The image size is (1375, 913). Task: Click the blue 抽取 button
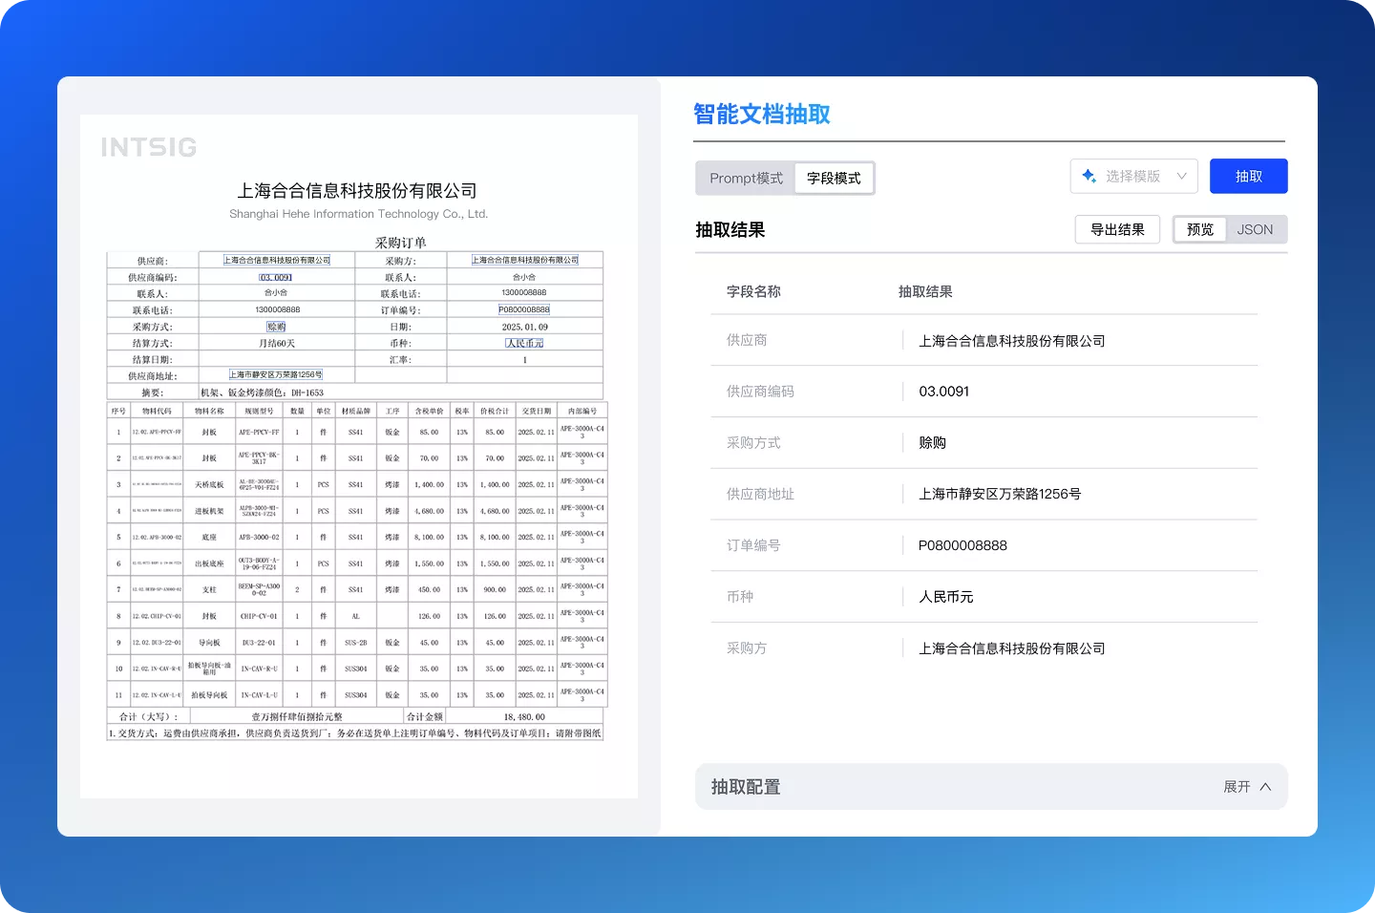coord(1248,176)
